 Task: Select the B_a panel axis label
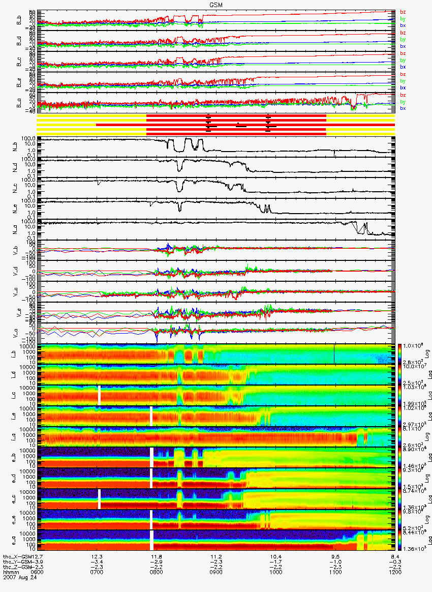19,104
